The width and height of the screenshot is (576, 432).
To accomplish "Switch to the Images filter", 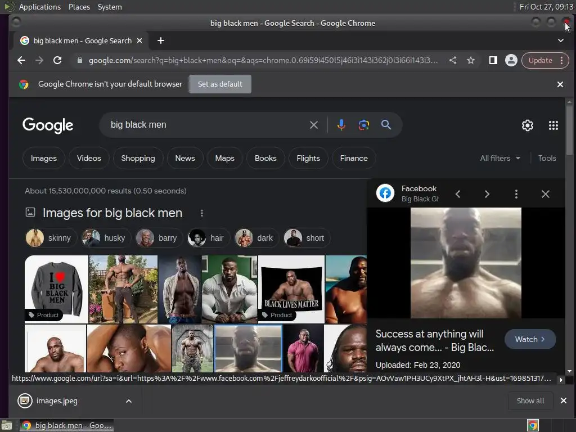I will 44,158.
